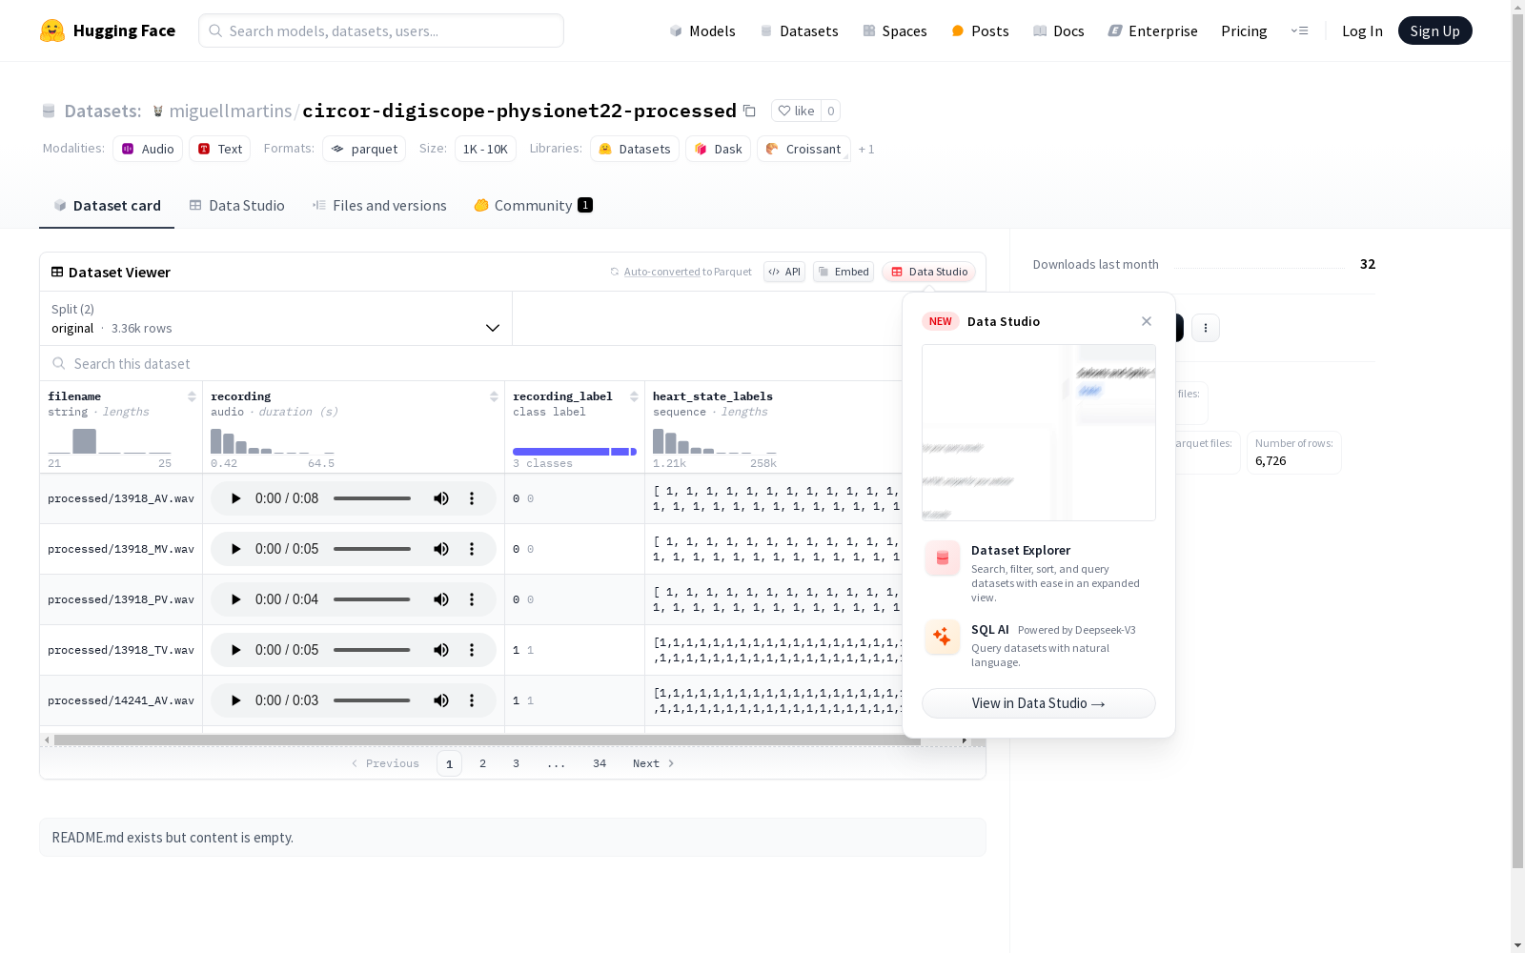
Task: Click the API button in Dataset Viewer
Action: pos(784,272)
